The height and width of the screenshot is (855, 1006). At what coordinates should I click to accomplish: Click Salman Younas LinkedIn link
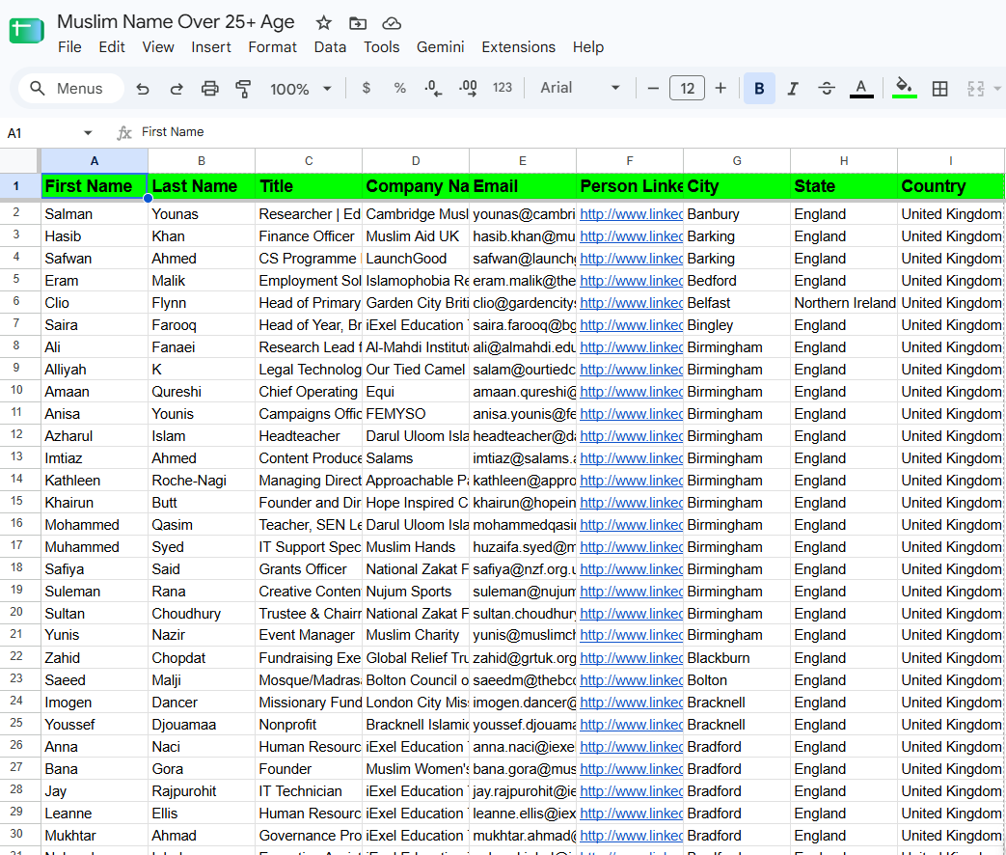[x=632, y=214]
